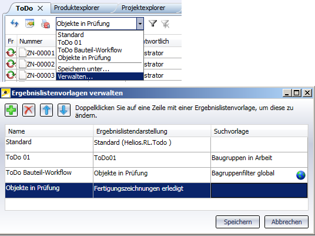Click Objekte in Prüfung Ergebnislistendarstellung cell

click(x=152, y=175)
